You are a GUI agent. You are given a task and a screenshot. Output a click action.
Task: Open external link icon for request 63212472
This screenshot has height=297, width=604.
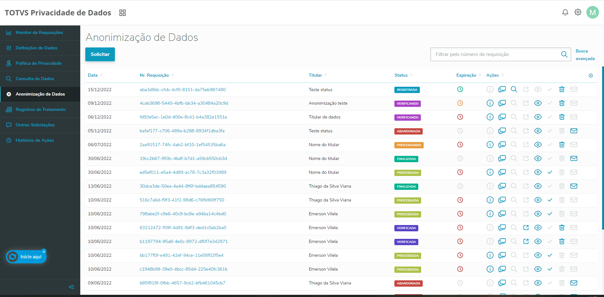click(x=526, y=228)
